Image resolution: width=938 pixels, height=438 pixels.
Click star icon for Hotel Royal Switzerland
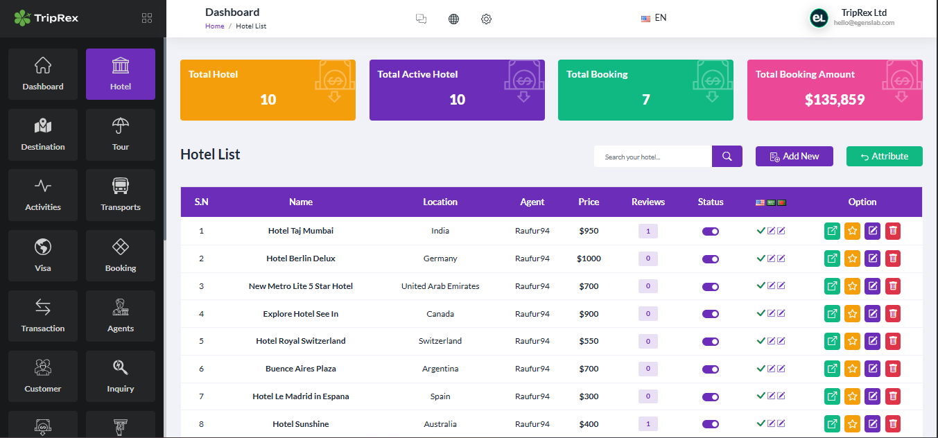click(x=852, y=341)
